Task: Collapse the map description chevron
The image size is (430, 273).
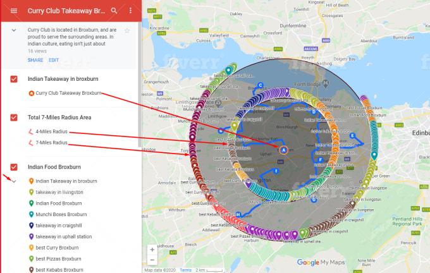Action: [x=14, y=30]
